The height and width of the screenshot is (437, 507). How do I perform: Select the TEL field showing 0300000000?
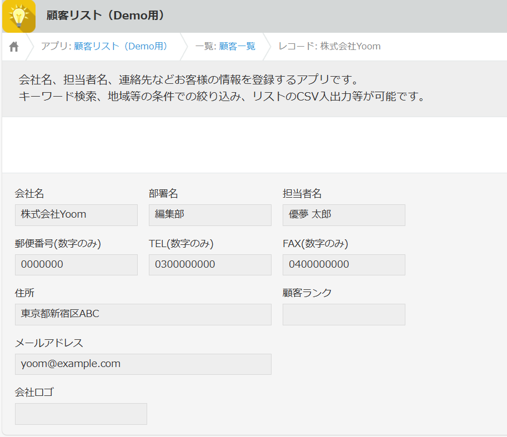[210, 265]
